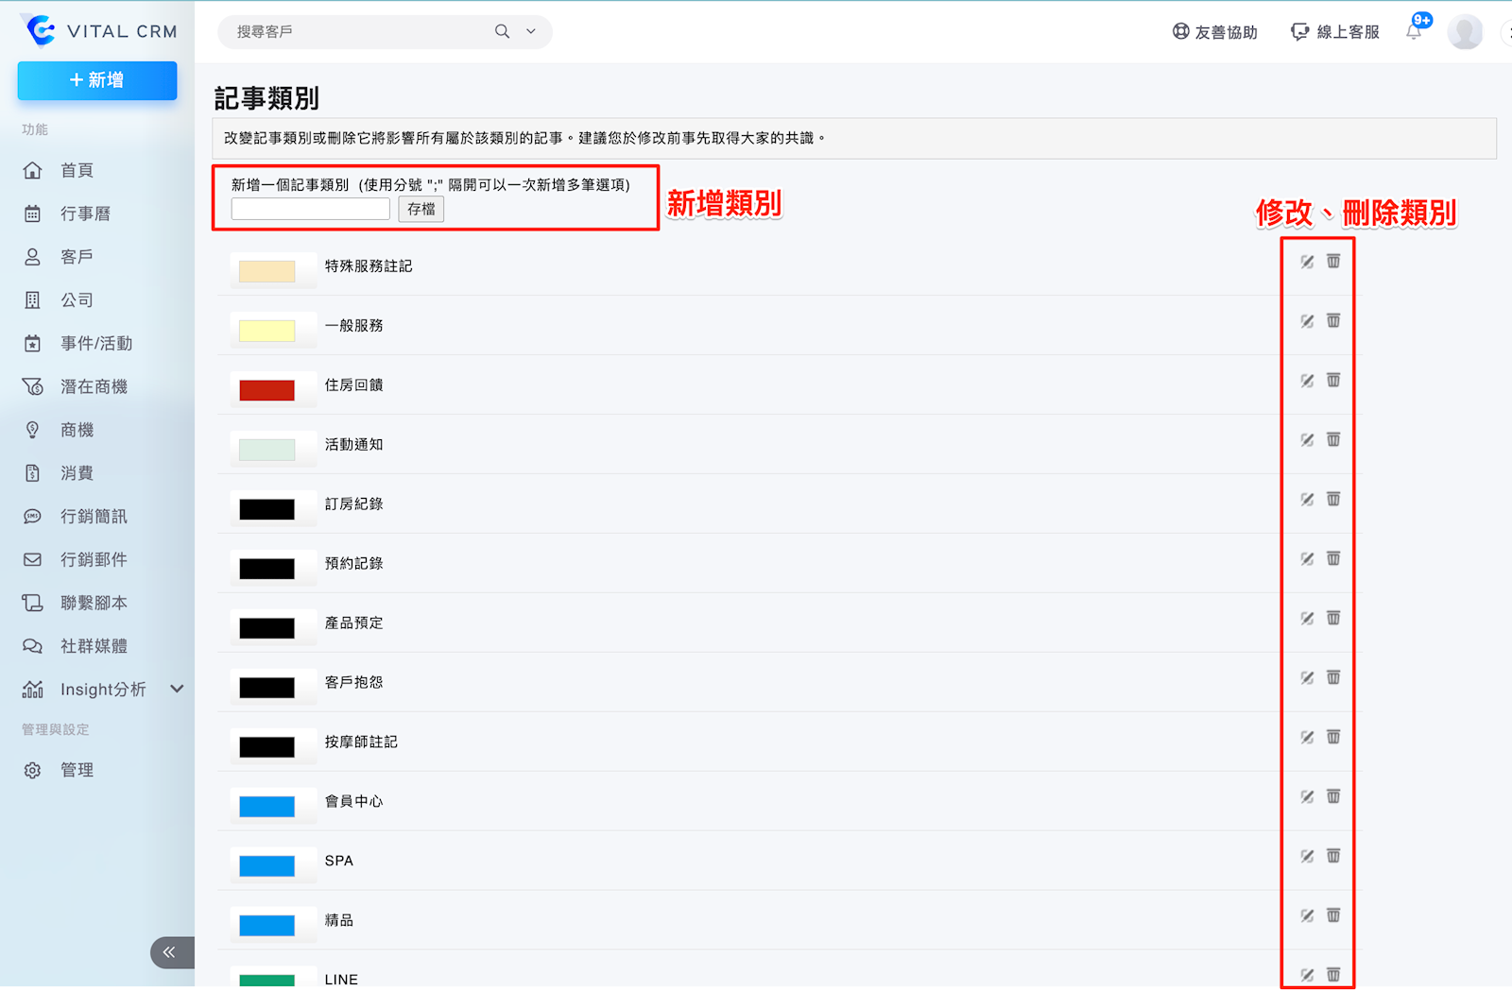The height and width of the screenshot is (990, 1512).
Task: Click the edit icon for 特殊服務註記
Action: click(x=1307, y=262)
